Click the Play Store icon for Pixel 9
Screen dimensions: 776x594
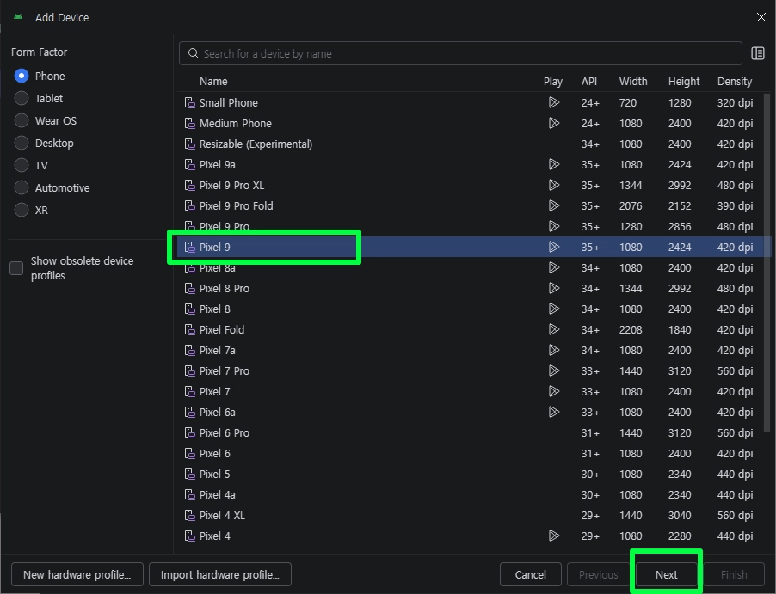tap(554, 247)
